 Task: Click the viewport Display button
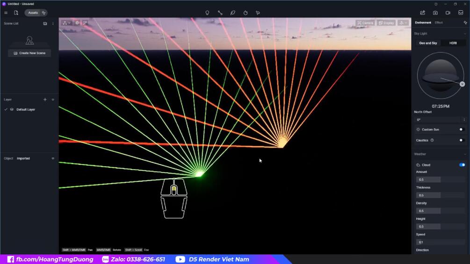coord(386,23)
